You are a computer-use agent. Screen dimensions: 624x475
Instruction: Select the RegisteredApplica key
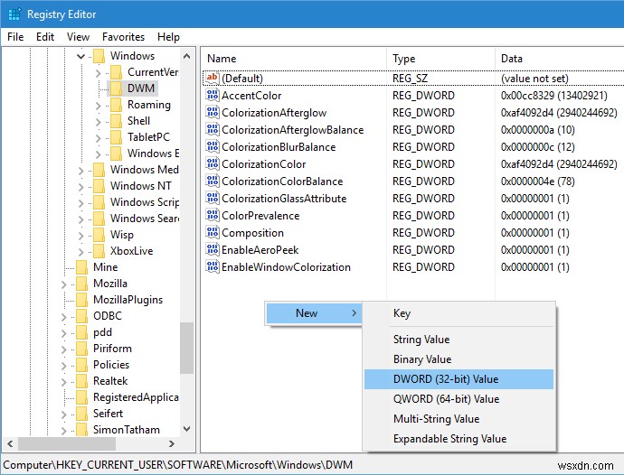[136, 397]
